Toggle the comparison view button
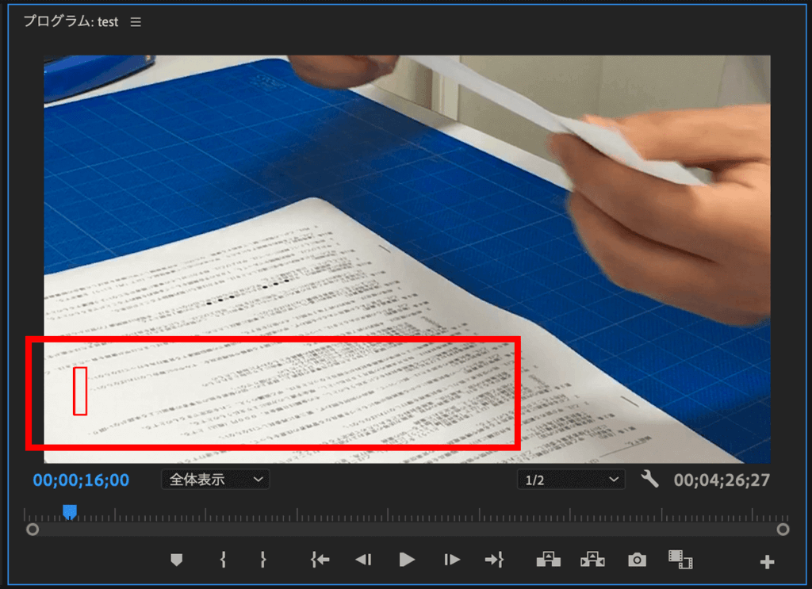The height and width of the screenshot is (589, 812). 680,560
